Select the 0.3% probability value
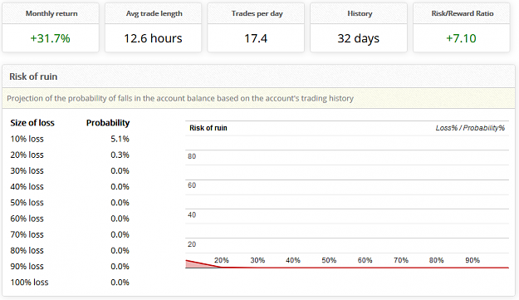 (120, 155)
